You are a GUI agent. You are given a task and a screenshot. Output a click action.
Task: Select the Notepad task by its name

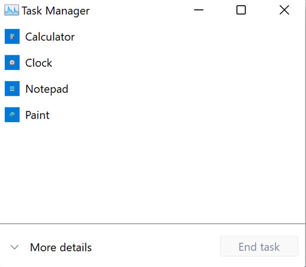pyautogui.click(x=47, y=89)
